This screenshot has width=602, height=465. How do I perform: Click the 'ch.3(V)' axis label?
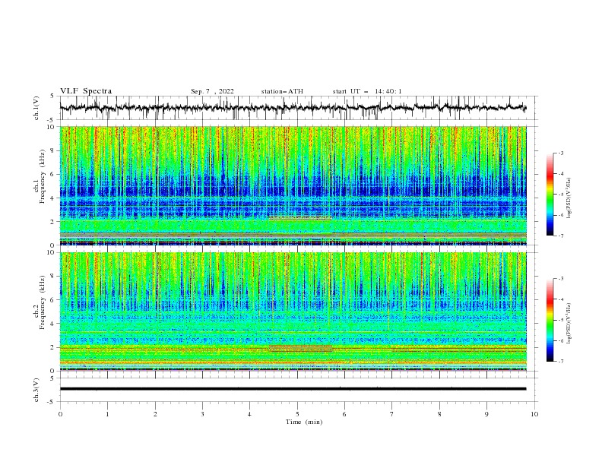pos(36,390)
